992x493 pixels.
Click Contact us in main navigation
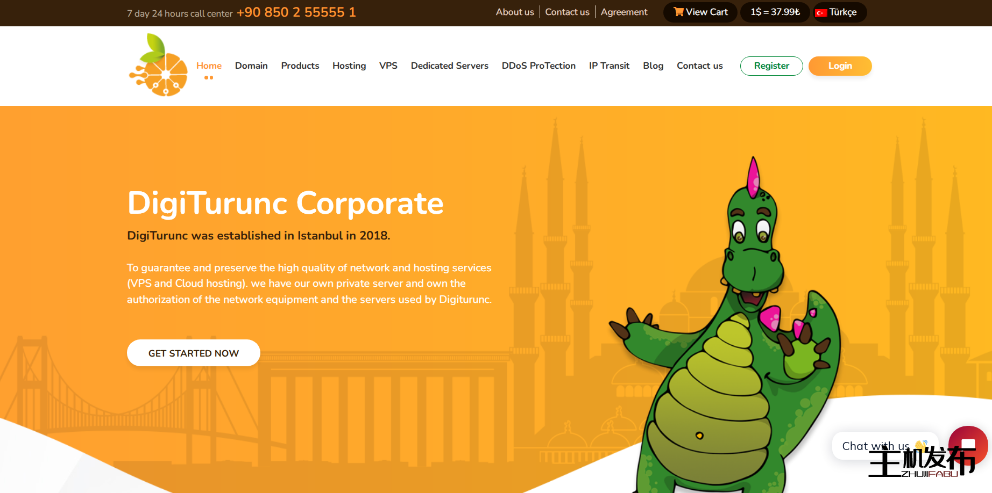click(699, 66)
